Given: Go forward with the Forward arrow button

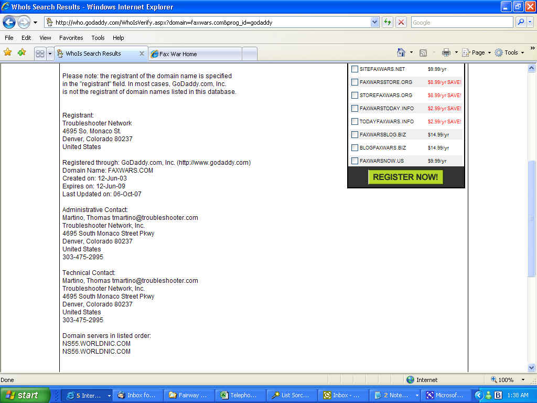Looking at the screenshot, I should click(24, 23).
